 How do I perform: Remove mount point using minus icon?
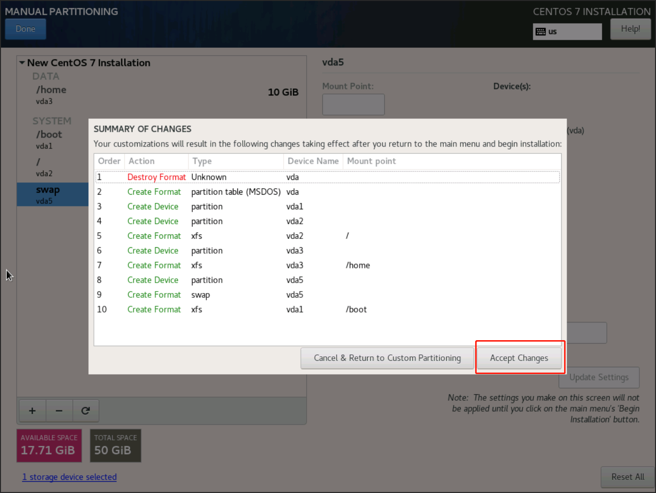[59, 410]
